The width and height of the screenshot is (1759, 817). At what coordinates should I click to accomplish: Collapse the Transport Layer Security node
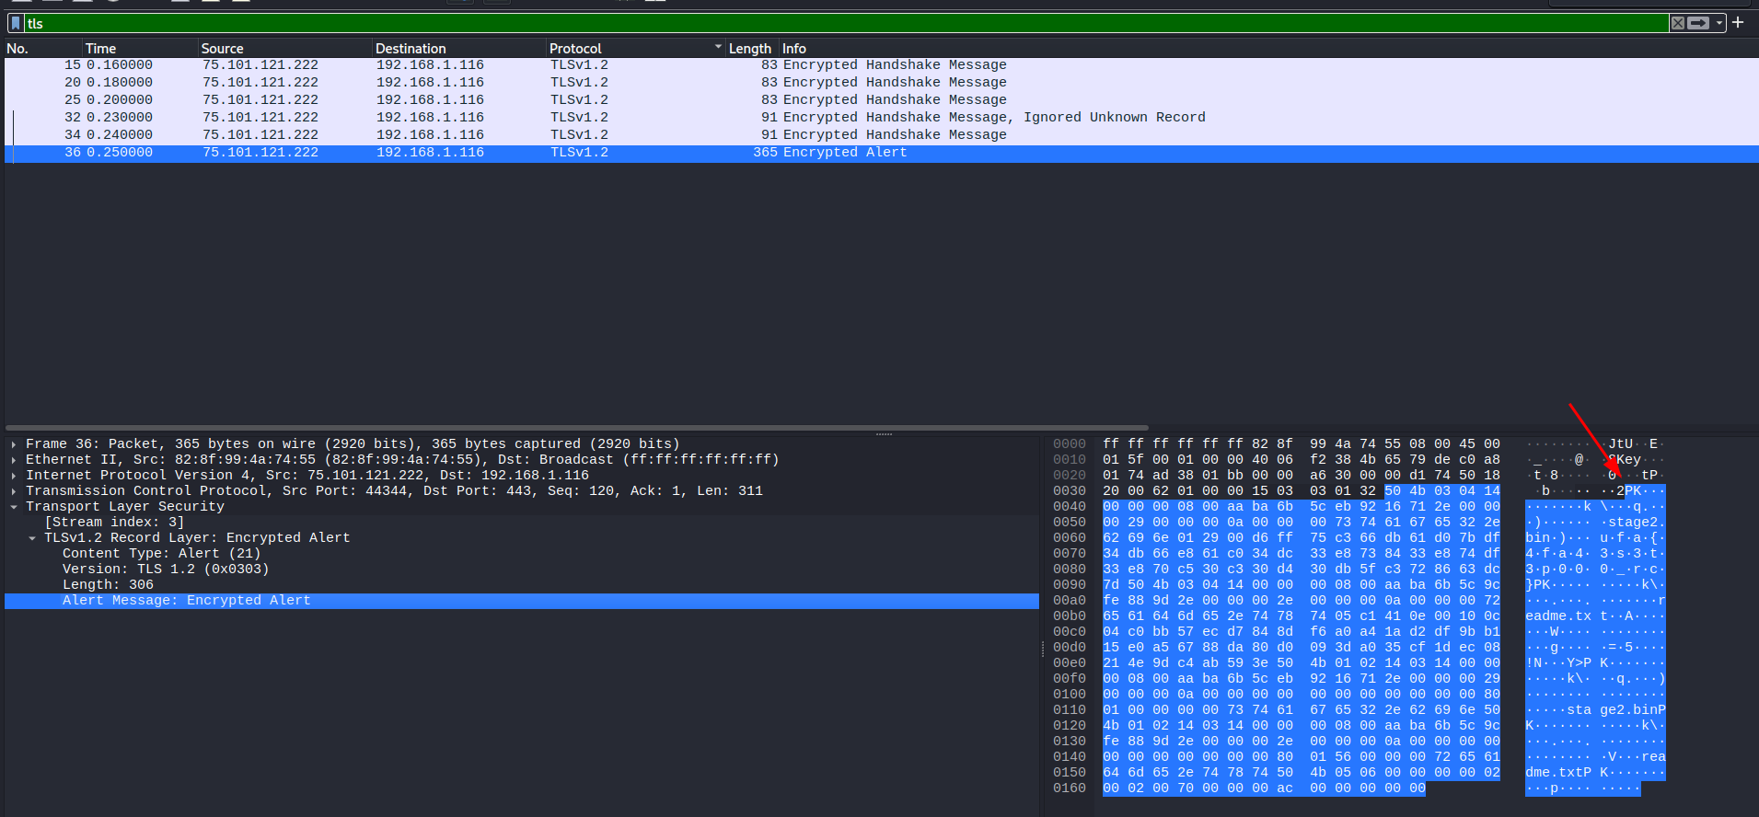pyautogui.click(x=14, y=507)
